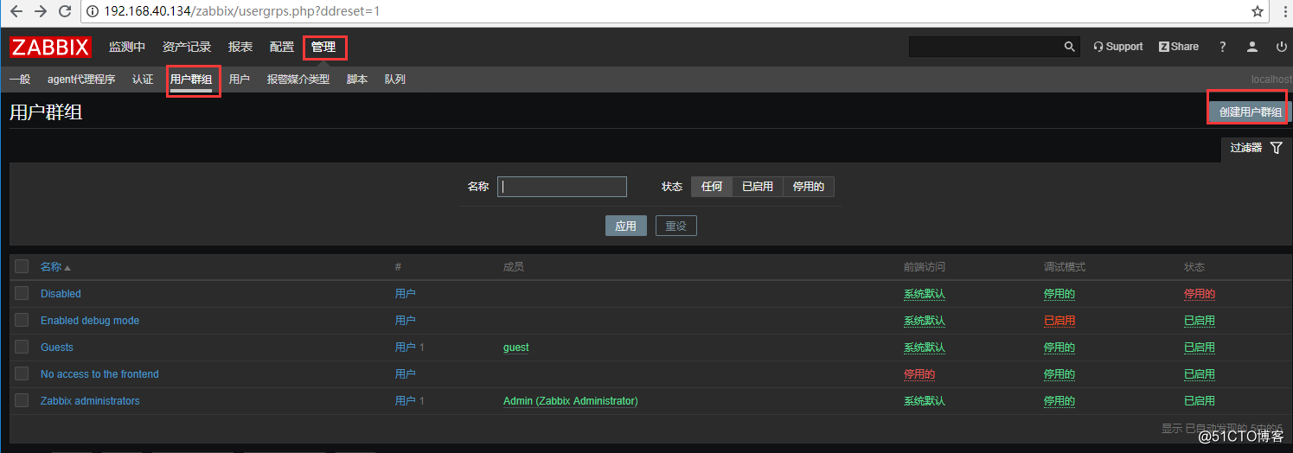
Task: Open the Share link
Action: click(x=1179, y=47)
